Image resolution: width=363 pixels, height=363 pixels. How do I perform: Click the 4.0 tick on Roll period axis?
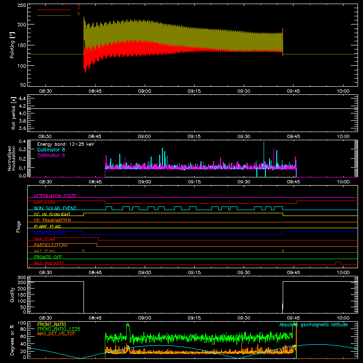point(22,113)
